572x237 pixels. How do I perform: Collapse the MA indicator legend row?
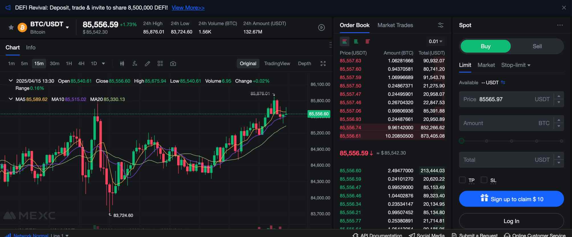(11, 99)
